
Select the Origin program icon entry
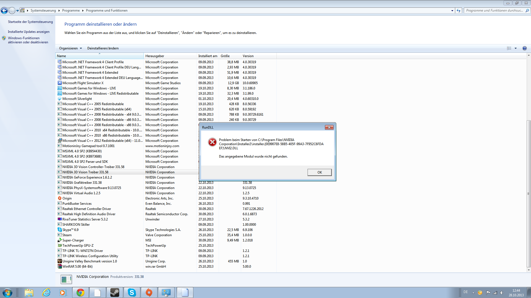click(x=59, y=198)
